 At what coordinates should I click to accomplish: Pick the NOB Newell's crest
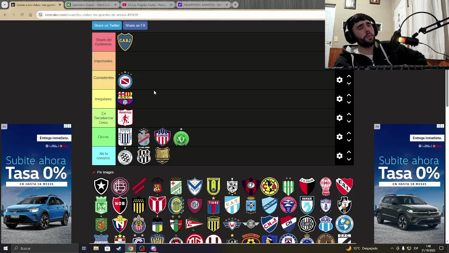[120, 205]
